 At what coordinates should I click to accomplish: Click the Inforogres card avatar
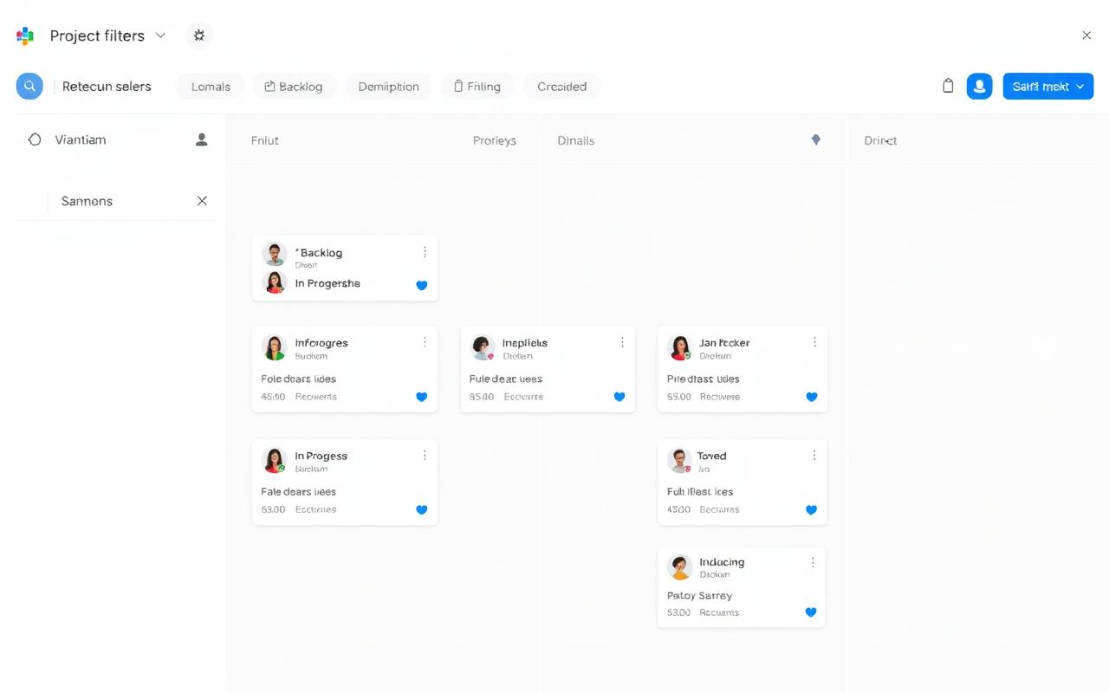click(275, 347)
